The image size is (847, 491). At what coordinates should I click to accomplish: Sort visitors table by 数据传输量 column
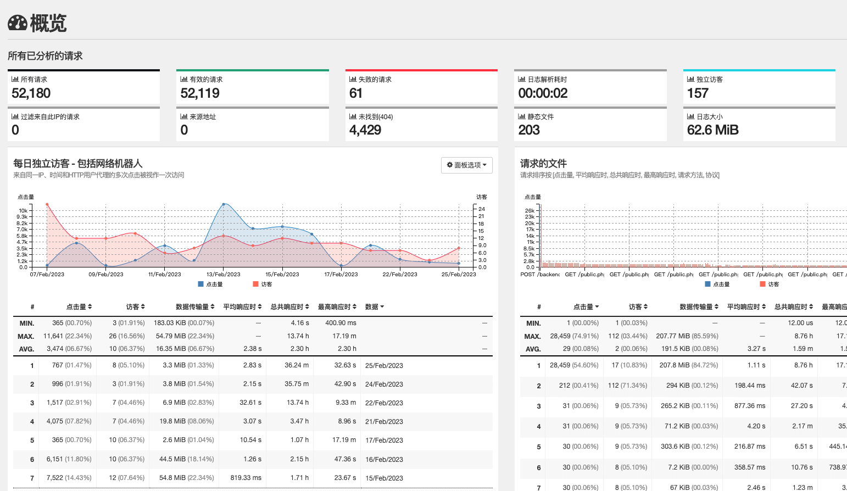194,306
